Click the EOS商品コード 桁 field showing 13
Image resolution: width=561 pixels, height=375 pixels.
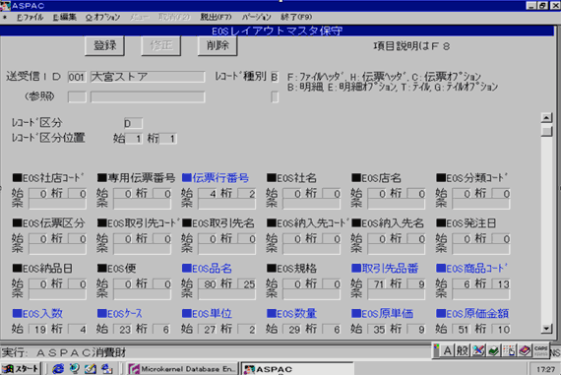pos(501,284)
